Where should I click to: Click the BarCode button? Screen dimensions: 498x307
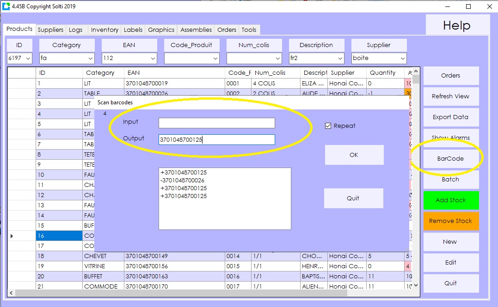pos(451,158)
